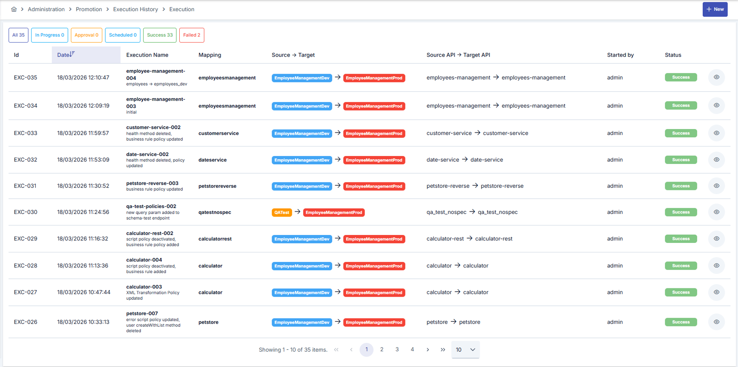View details of EXC-035 via eye icon
738x367 pixels.
pyautogui.click(x=716, y=77)
